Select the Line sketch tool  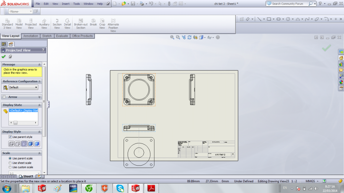(259, 19)
